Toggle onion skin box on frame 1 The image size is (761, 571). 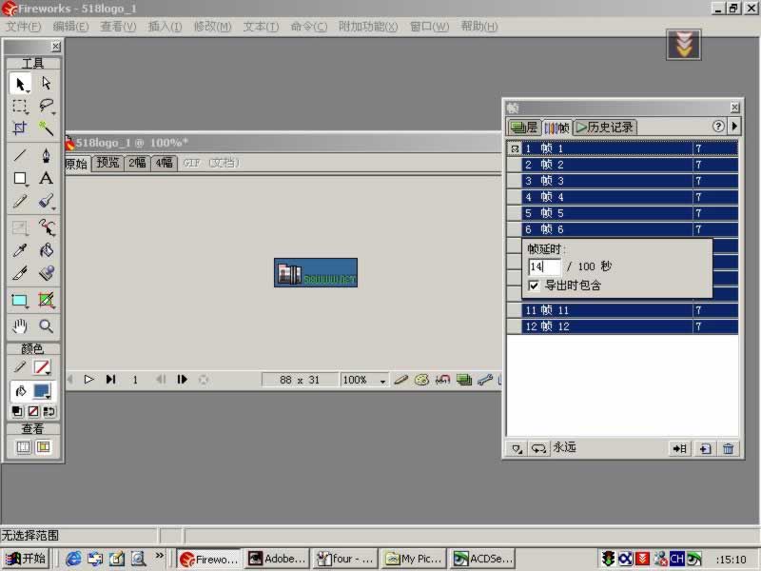pyautogui.click(x=515, y=148)
